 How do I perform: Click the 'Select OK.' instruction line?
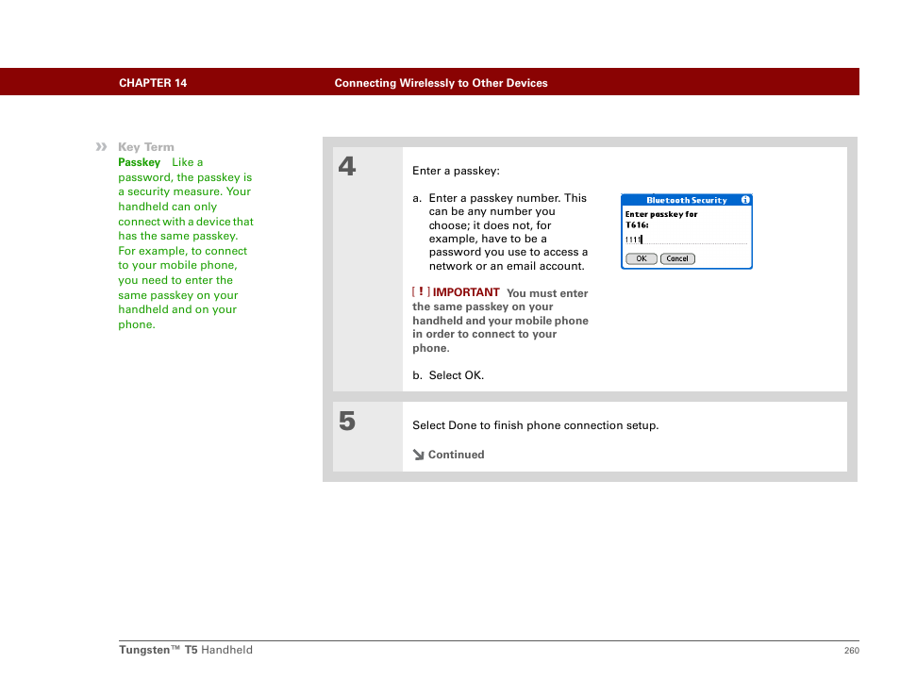pyautogui.click(x=457, y=375)
